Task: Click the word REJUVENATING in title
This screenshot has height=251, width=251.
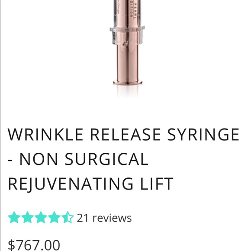Action: coord(71,184)
